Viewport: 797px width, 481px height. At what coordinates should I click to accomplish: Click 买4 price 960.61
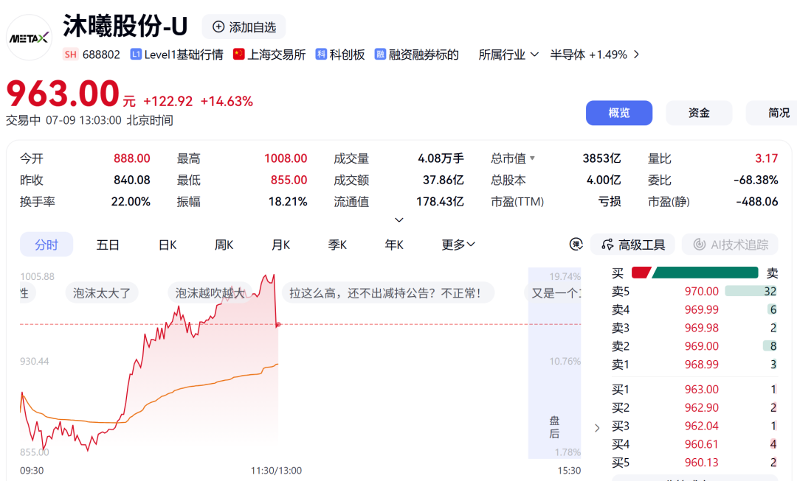702,444
